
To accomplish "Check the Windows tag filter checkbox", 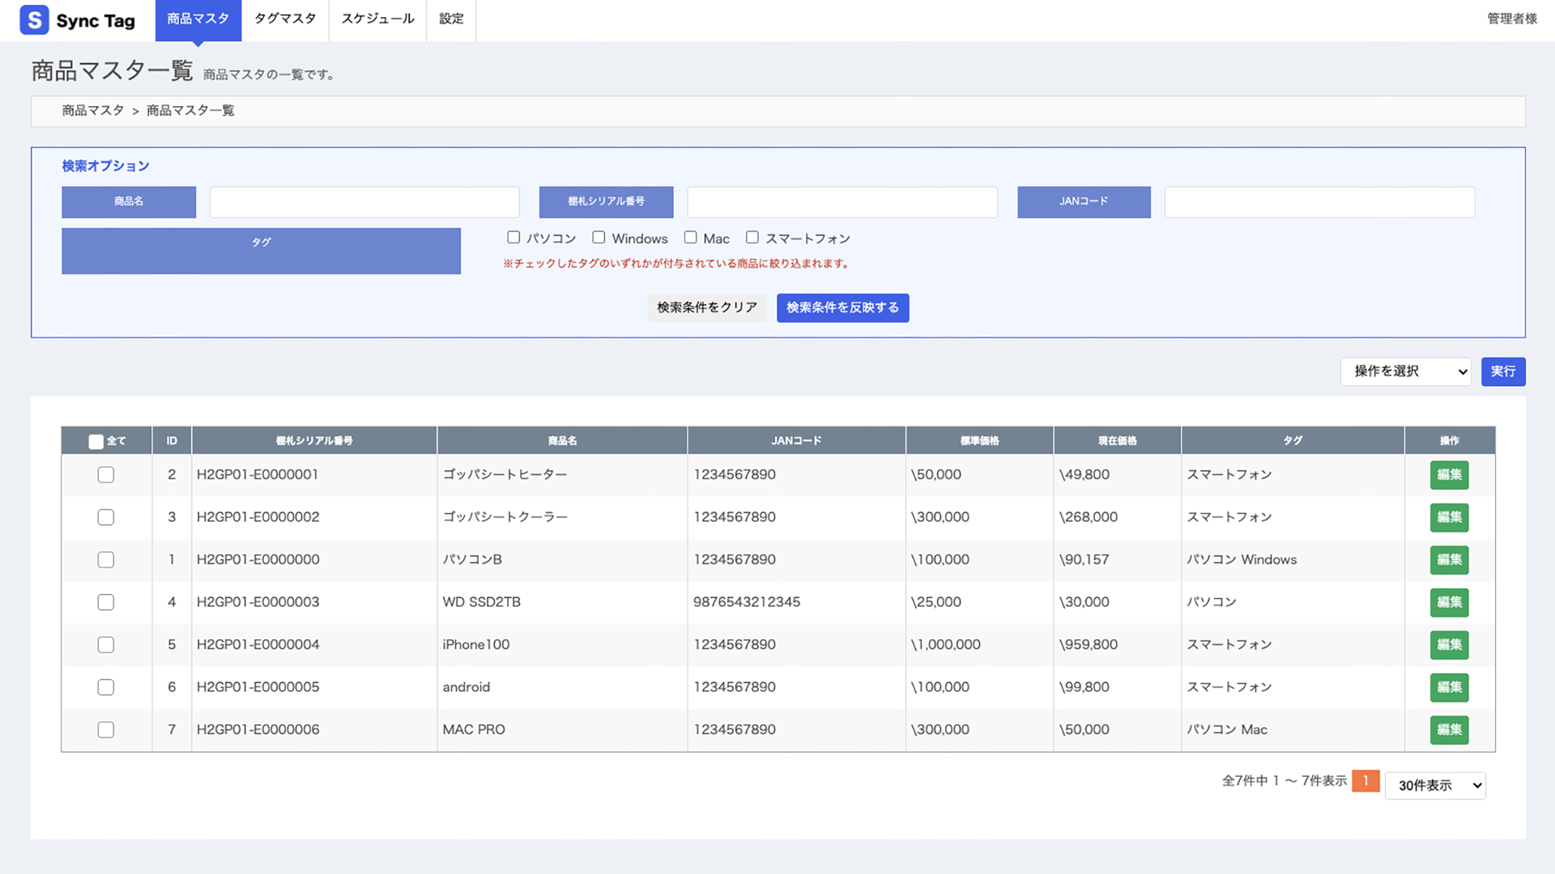I will (599, 238).
